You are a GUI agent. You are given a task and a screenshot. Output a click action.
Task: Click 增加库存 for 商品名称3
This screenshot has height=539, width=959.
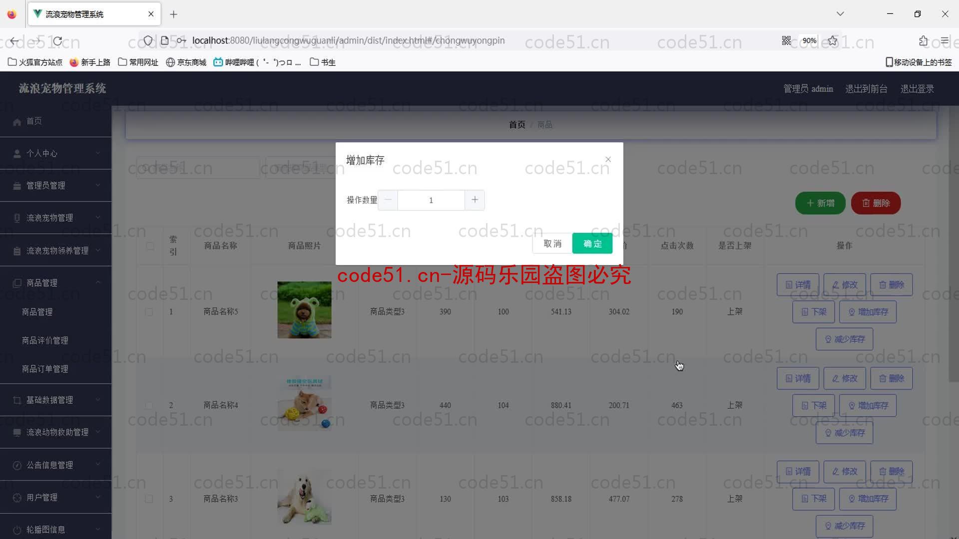pos(868,499)
